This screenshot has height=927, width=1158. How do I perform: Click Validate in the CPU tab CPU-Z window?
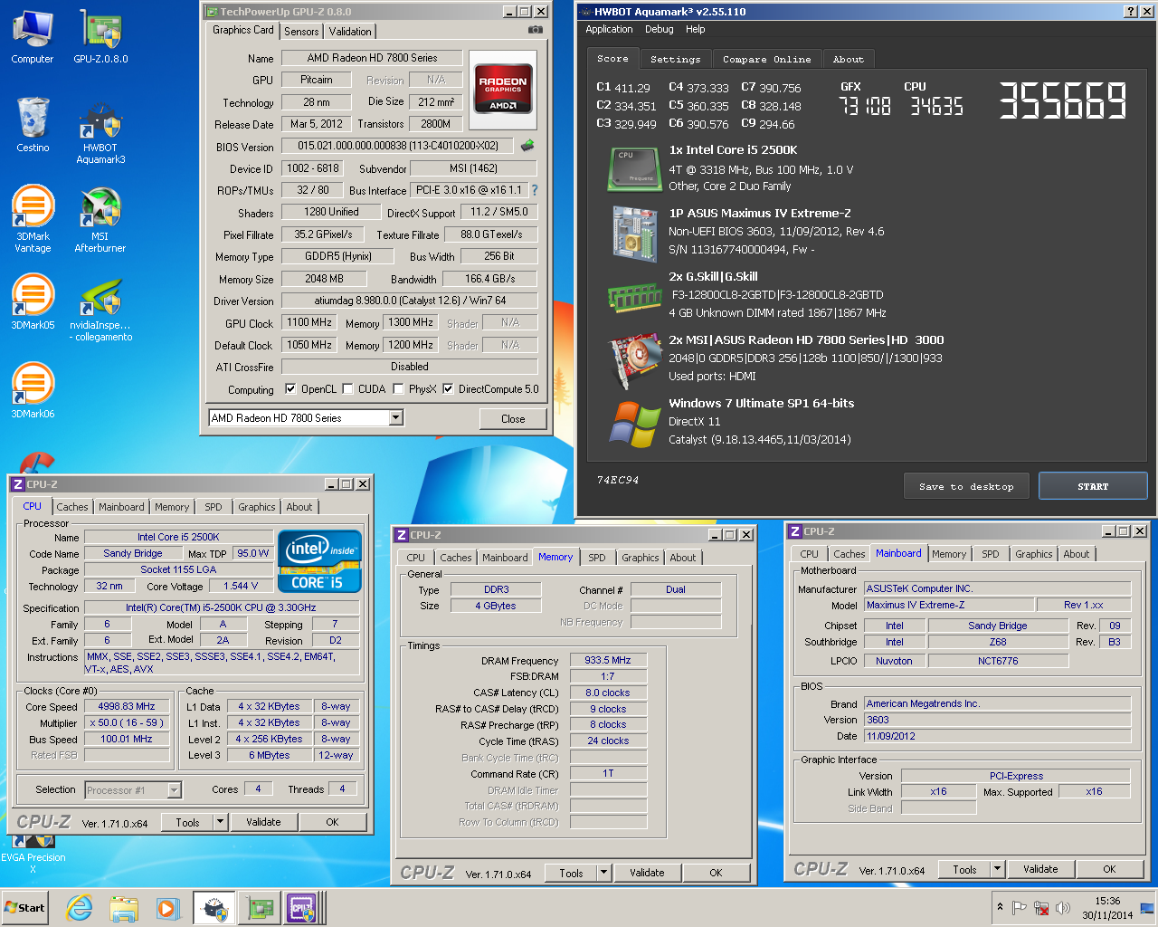pos(263,822)
